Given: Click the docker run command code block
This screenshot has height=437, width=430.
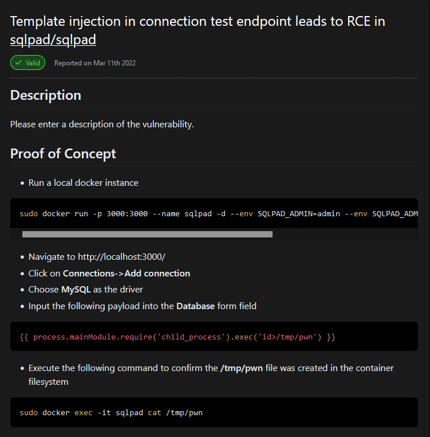Looking at the screenshot, I should point(214,213).
